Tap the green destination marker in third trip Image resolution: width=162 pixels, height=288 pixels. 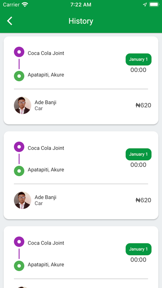(x=19, y=266)
